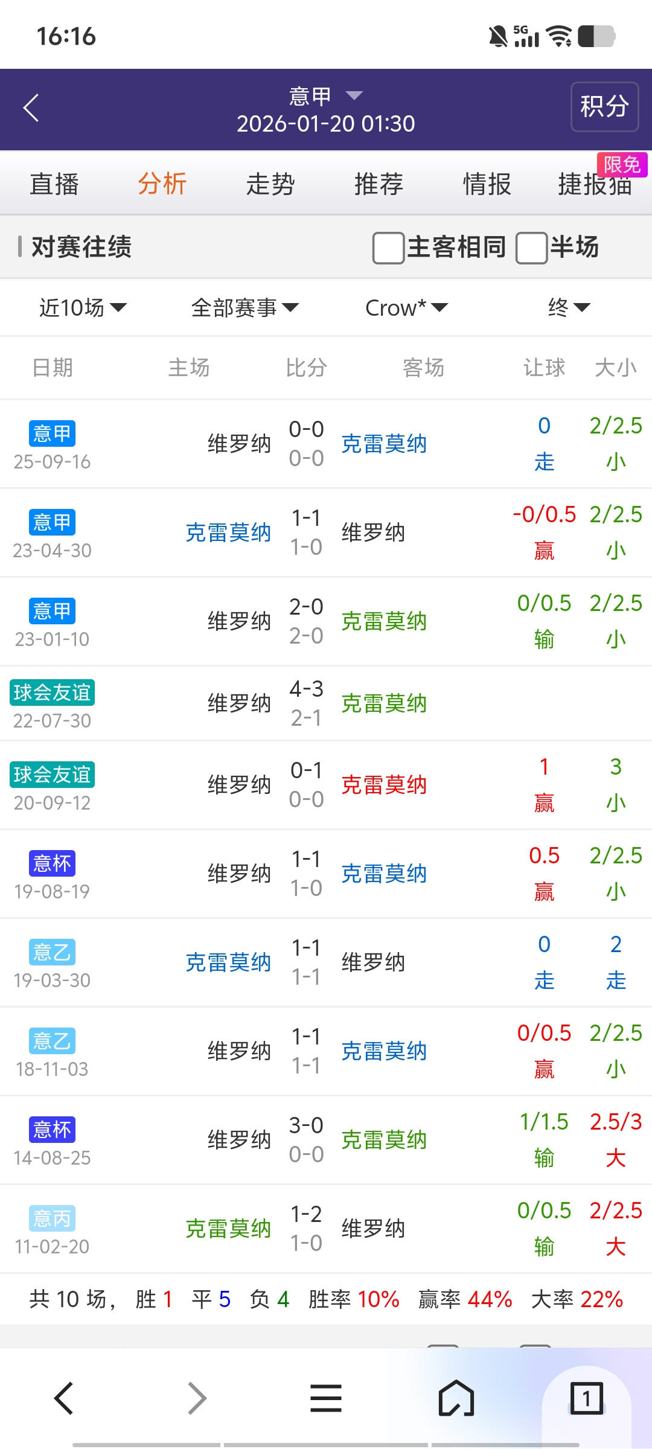Switch to the 走势 tab

click(270, 184)
